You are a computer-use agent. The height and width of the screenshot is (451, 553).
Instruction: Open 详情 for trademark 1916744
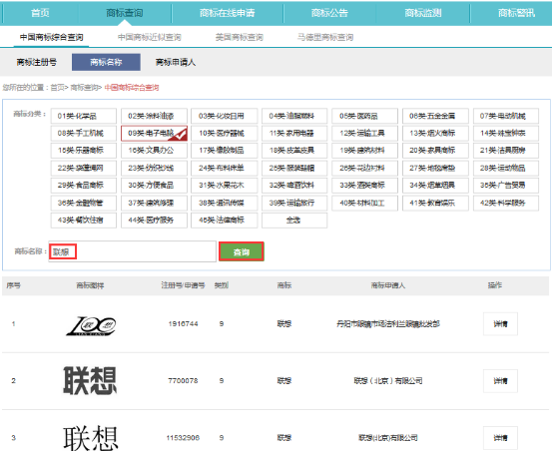(500, 323)
